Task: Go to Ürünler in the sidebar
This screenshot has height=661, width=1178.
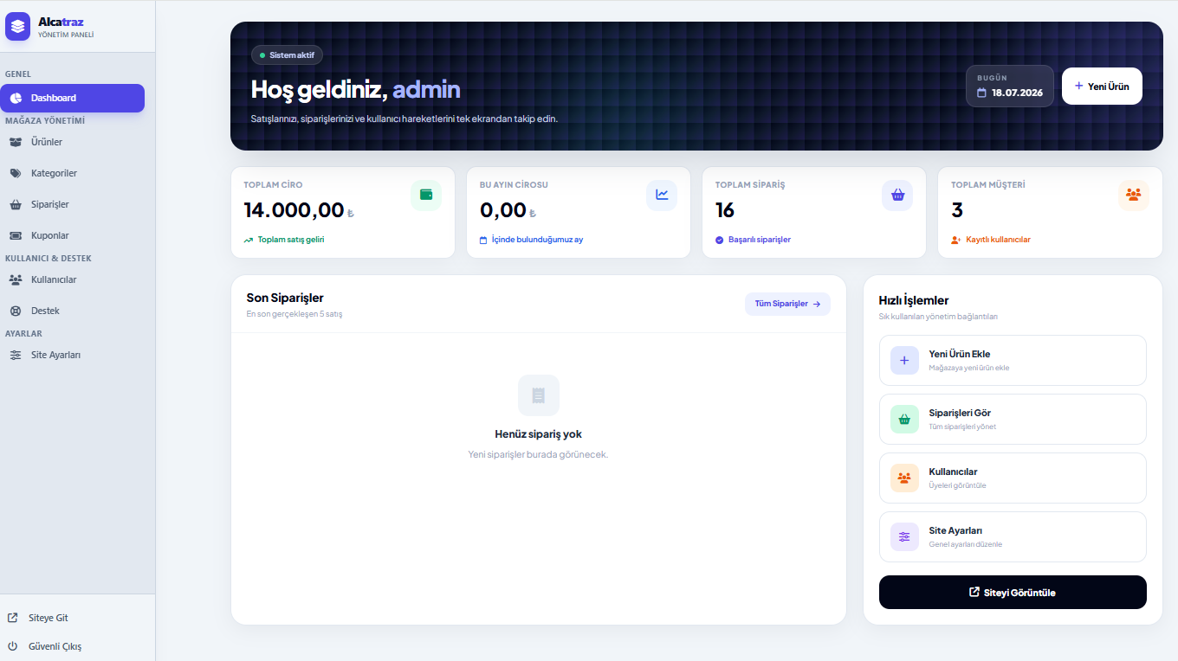Action: [x=72, y=142]
